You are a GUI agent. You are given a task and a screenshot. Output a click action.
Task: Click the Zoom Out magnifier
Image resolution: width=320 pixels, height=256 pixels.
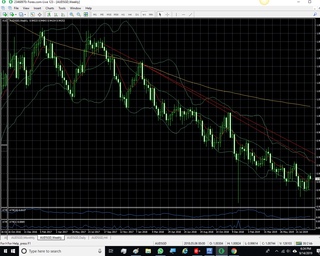point(79,14)
